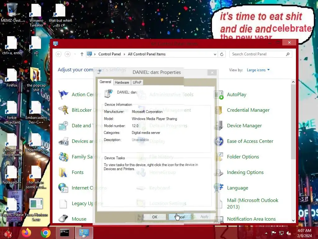Open the Ease of Access Center icon

tap(219, 141)
